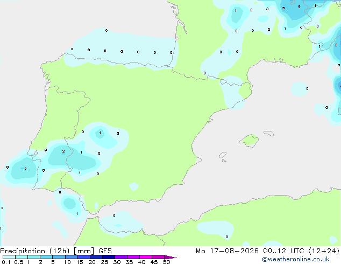The width and height of the screenshot is (341, 264).
Task: Select the 2–5 mm legend color swatch
Action: pyautogui.click(x=46, y=257)
